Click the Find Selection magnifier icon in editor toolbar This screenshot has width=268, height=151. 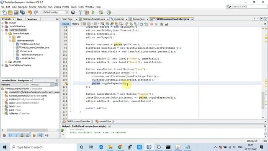click(103, 24)
